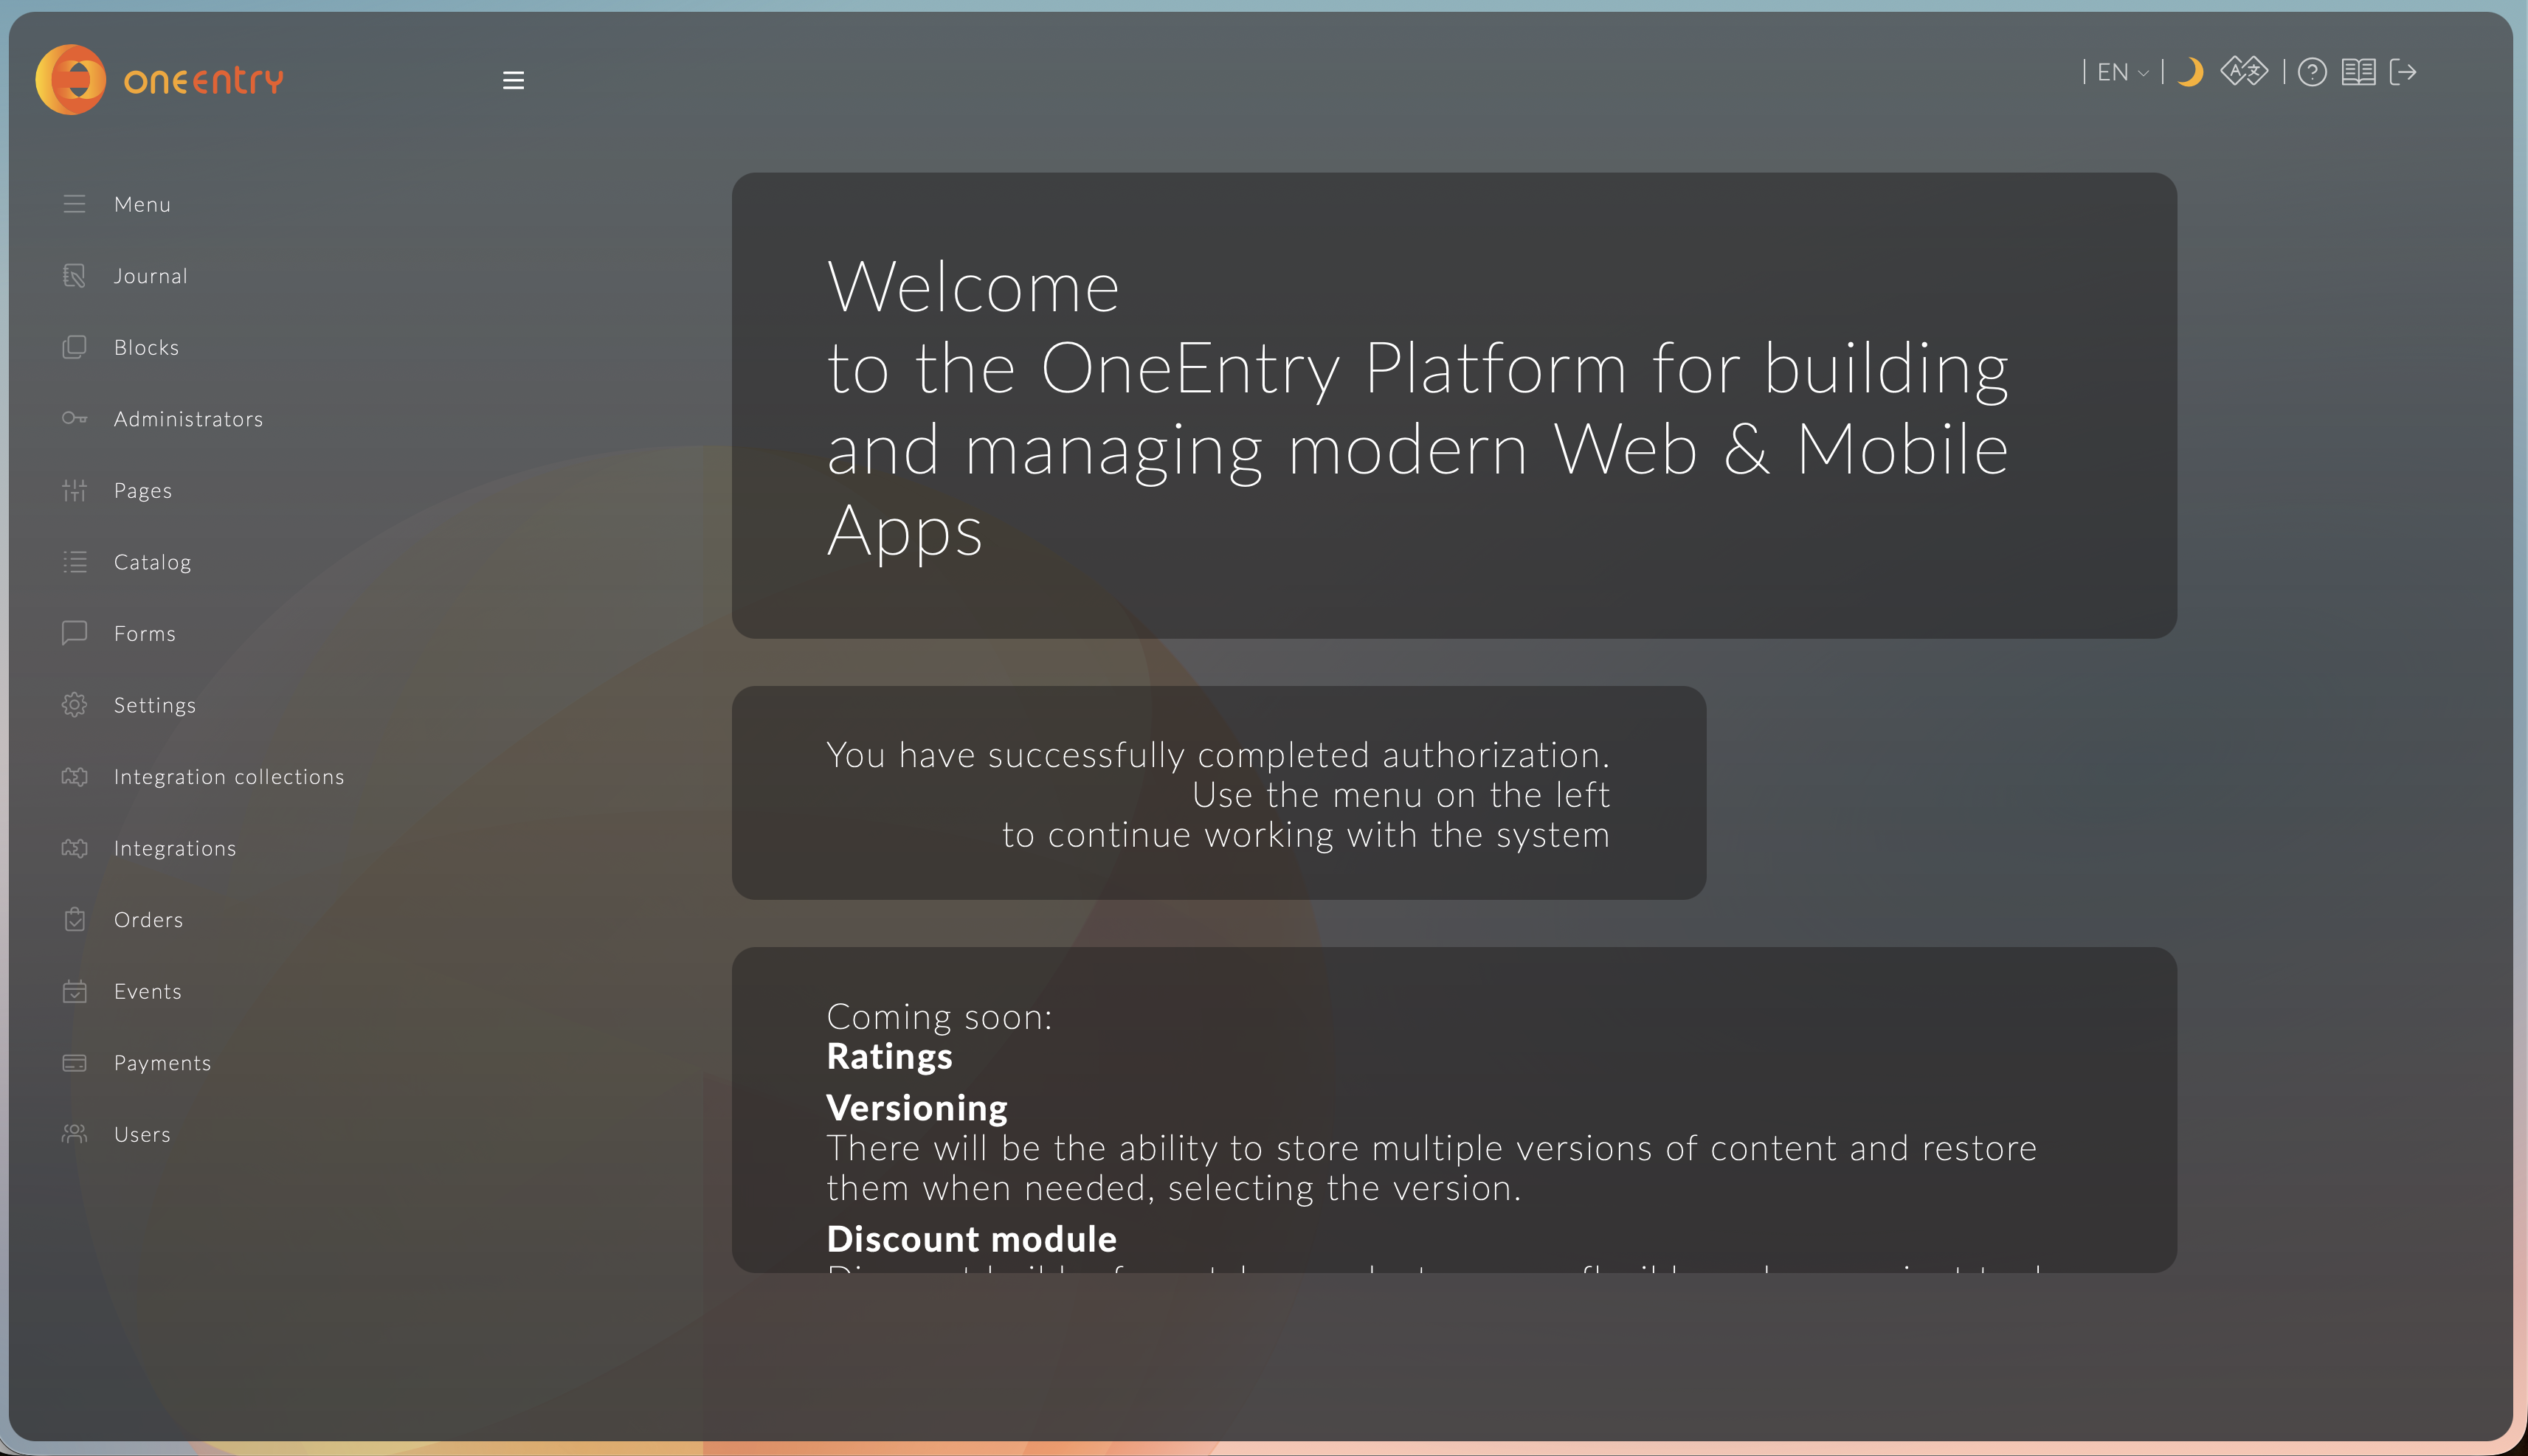Image resolution: width=2528 pixels, height=1456 pixels.
Task: Collapse sidebar with the hamburger button
Action: 514,80
